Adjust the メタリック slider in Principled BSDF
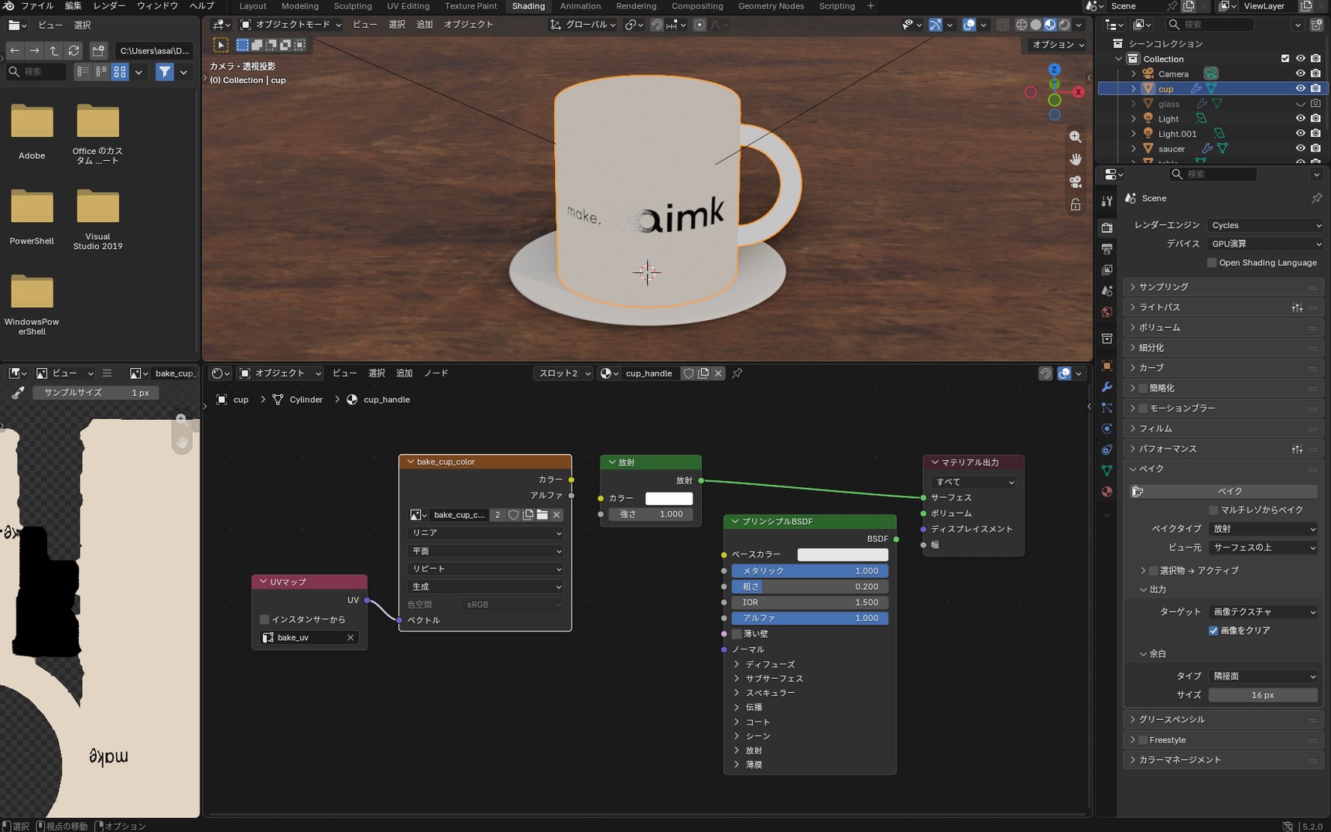Viewport: 1331px width, 832px height. click(809, 571)
